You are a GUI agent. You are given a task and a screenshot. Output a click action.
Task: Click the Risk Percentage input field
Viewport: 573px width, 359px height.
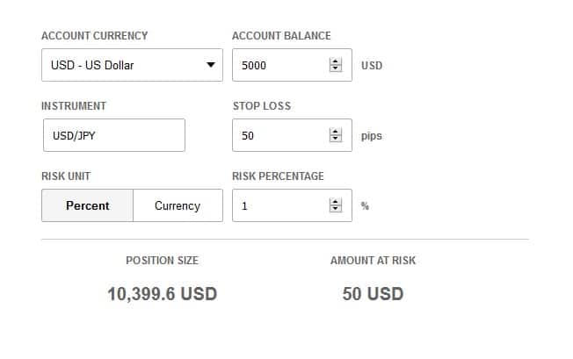point(279,205)
